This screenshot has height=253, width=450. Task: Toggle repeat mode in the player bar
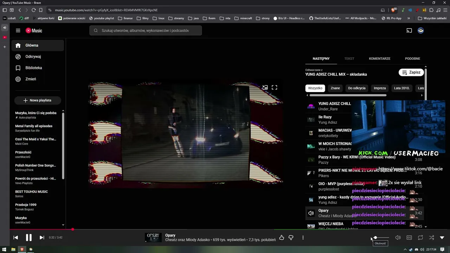[420, 238]
